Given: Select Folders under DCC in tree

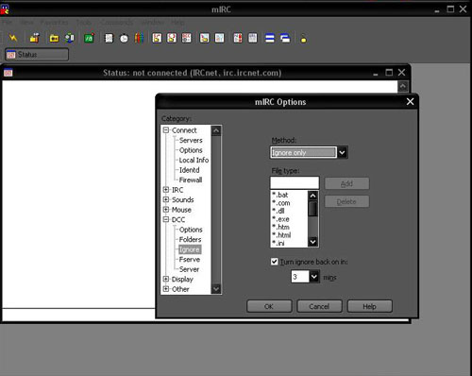Looking at the screenshot, I should pyautogui.click(x=190, y=240).
